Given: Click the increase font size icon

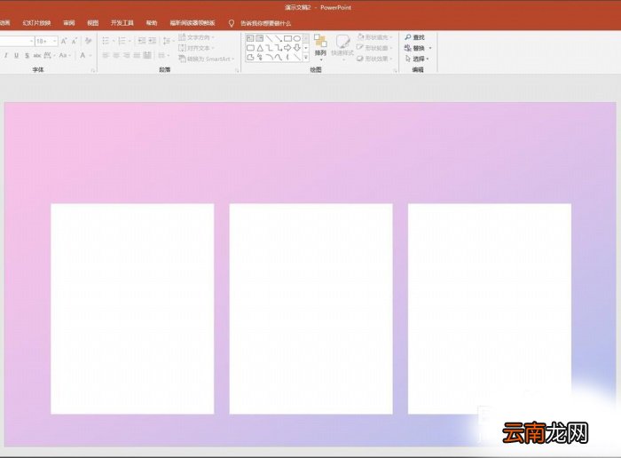Looking at the screenshot, I should pos(64,41).
